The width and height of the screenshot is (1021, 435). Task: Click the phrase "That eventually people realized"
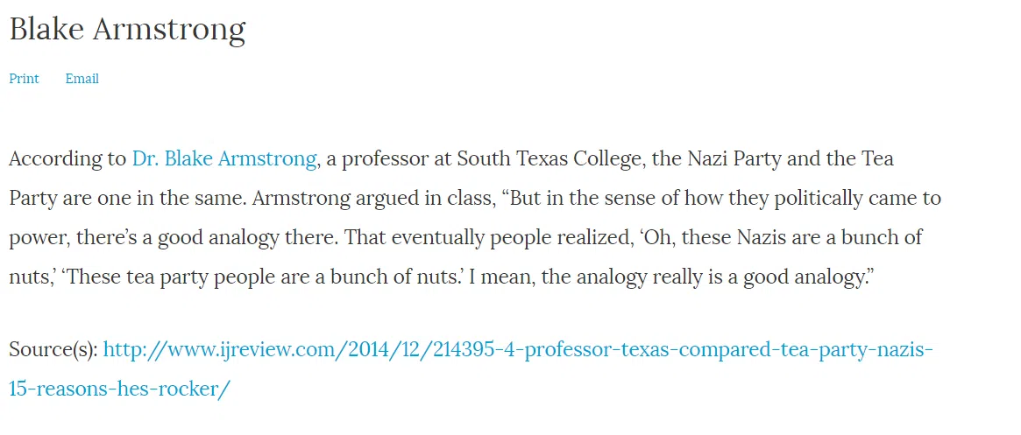tap(488, 238)
